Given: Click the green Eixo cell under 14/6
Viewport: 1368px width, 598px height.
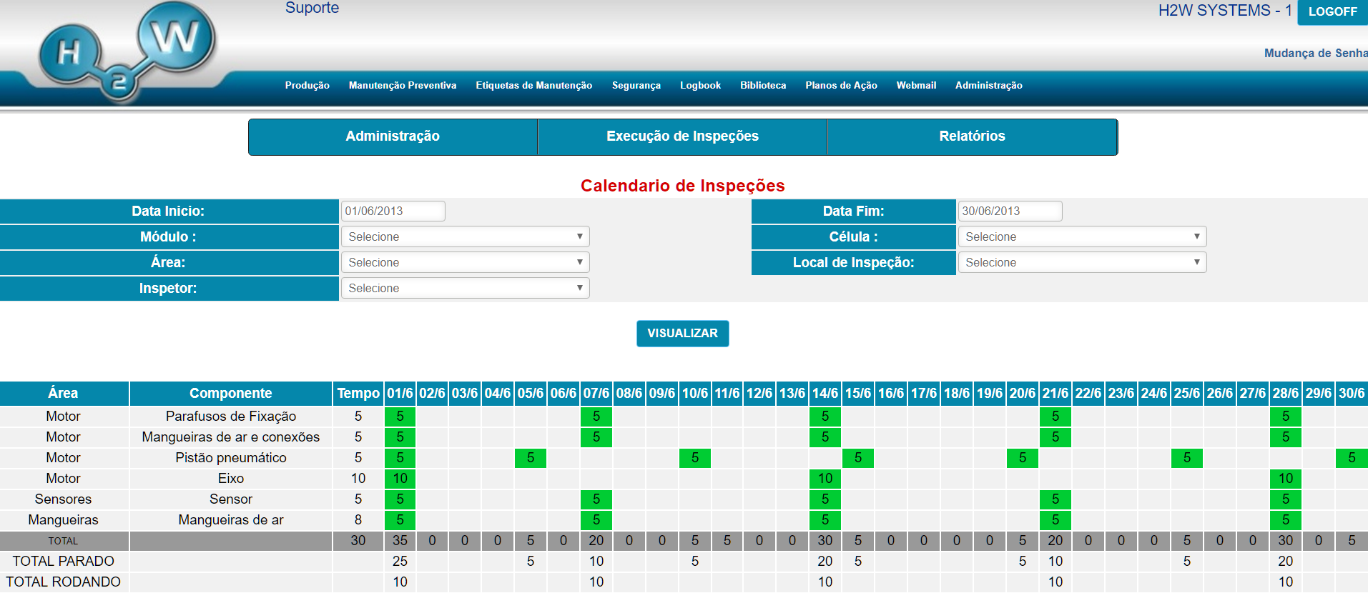Looking at the screenshot, I should click(x=825, y=478).
